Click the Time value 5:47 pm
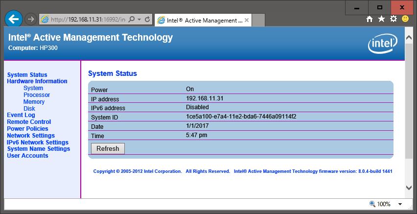This screenshot has width=417, height=214. [x=197, y=135]
